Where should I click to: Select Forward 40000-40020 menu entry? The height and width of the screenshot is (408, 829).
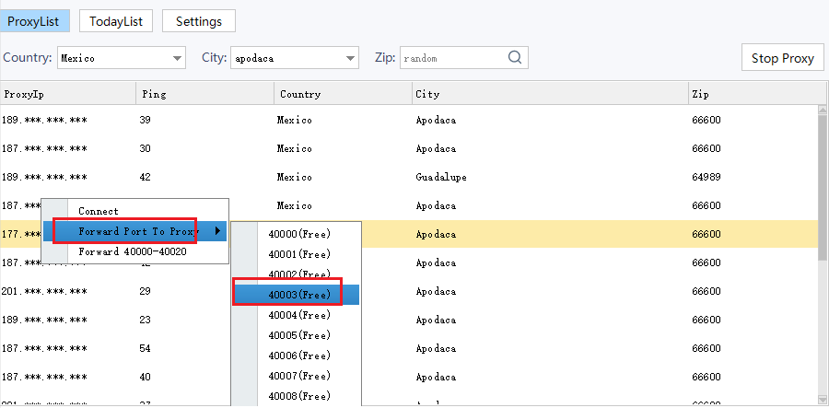(133, 251)
